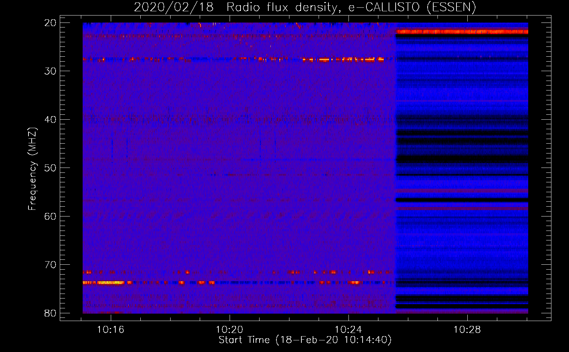Viewport: 569px width, 352px height.
Task: Click the 70 frequency tick label
Action: click(x=50, y=265)
